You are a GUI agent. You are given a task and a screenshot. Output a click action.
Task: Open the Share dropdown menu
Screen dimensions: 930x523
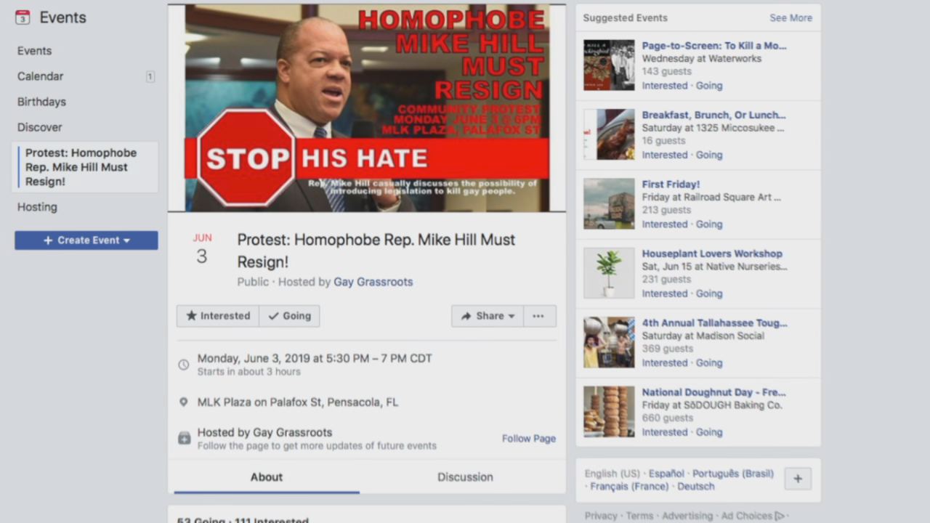(x=487, y=316)
